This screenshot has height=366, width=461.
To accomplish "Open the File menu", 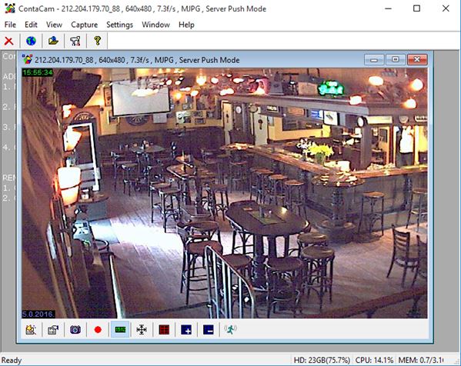I will click(x=10, y=25).
